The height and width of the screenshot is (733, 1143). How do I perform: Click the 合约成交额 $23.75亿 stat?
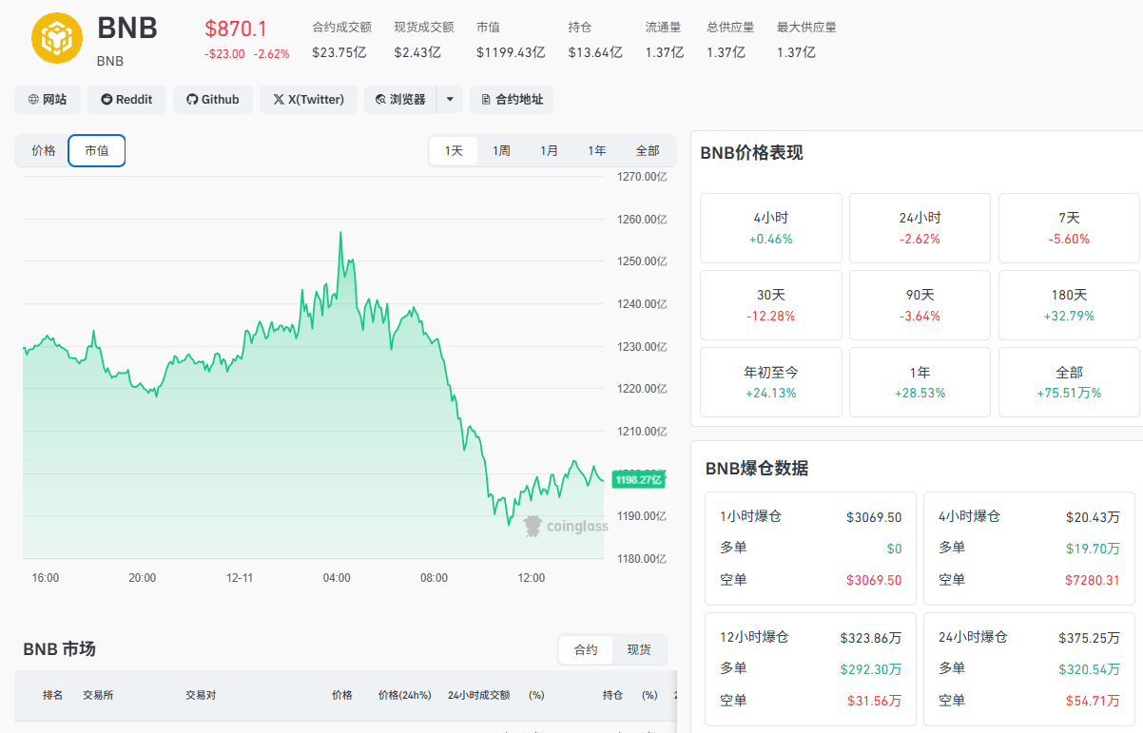341,40
